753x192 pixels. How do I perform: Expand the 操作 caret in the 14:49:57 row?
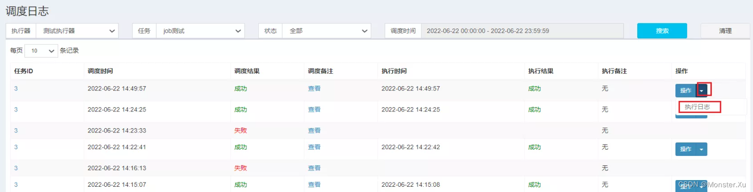702,91
